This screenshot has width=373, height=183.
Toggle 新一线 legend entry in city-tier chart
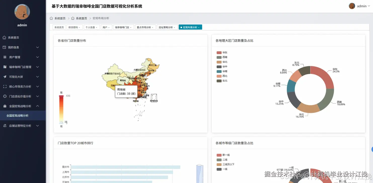point(223,155)
